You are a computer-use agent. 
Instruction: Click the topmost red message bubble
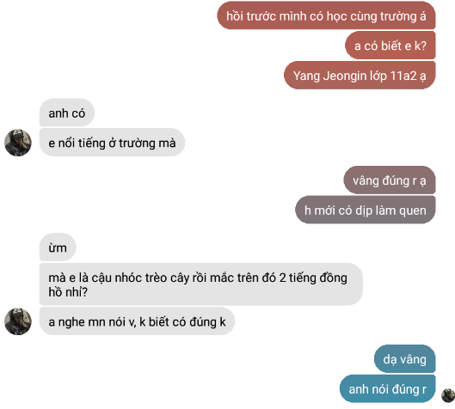pyautogui.click(x=326, y=15)
